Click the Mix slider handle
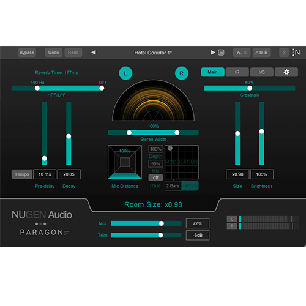This screenshot has width=306, height=306. click(162, 223)
